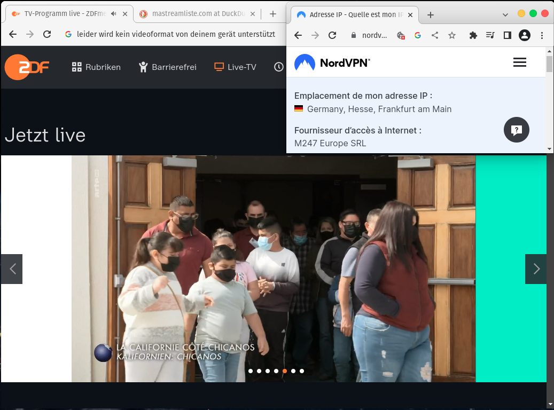Open the Chrome three-dot menu
The image size is (554, 410).
tap(542, 35)
